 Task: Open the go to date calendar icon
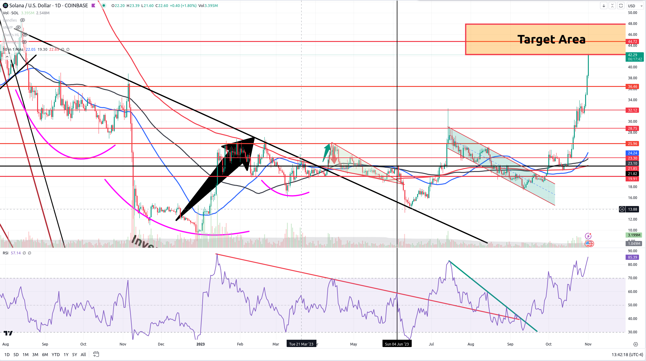point(96,354)
